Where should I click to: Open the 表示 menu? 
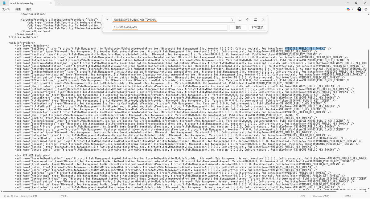point(29,10)
